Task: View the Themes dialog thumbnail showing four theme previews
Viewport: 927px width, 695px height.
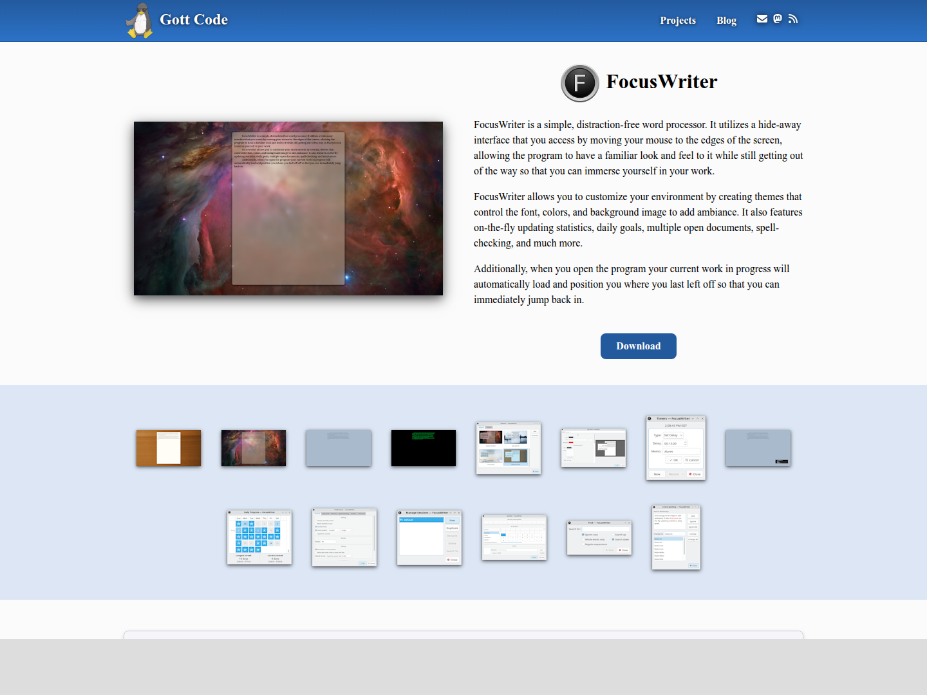Action: (509, 448)
